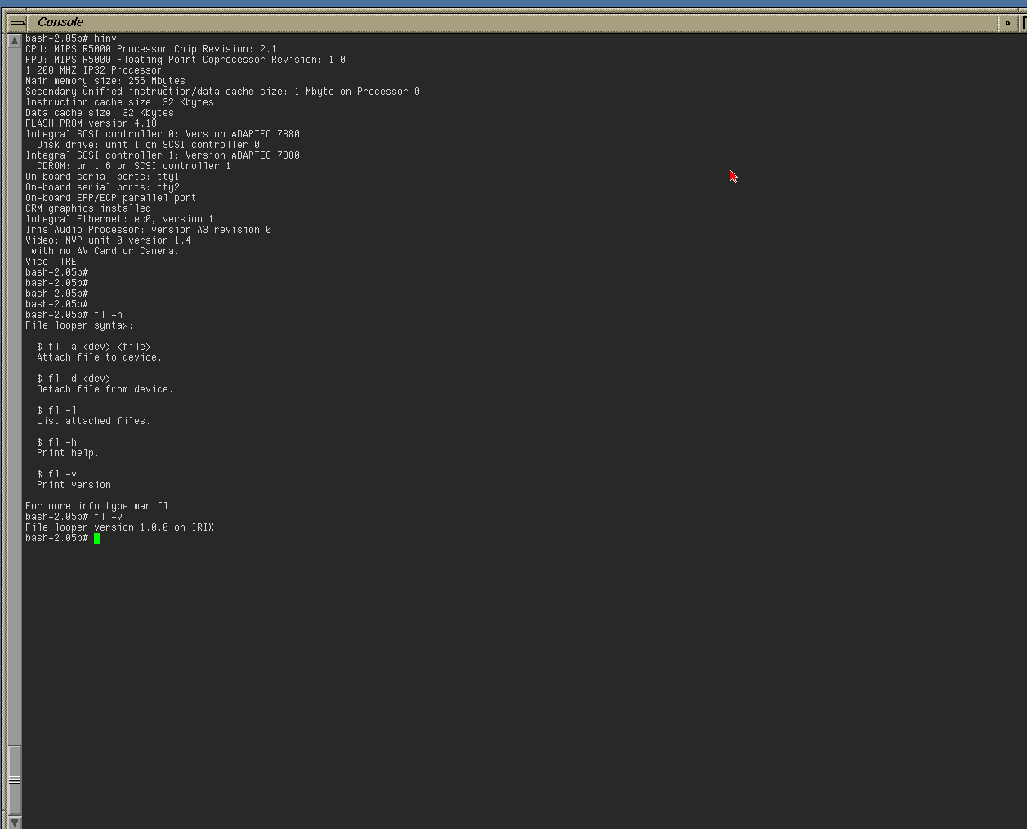Click 'Main memory size: 256 Mbytes'
The image size is (1027, 829).
tap(105, 81)
